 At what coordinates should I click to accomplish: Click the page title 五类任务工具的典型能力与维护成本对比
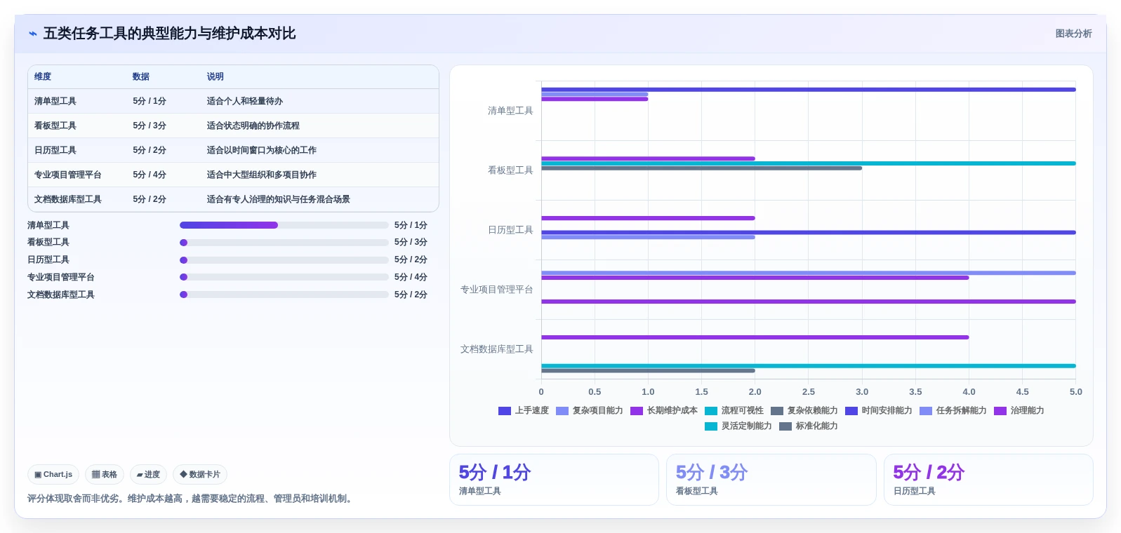click(169, 34)
